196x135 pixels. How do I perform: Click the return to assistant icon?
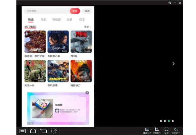click(x=176, y=131)
